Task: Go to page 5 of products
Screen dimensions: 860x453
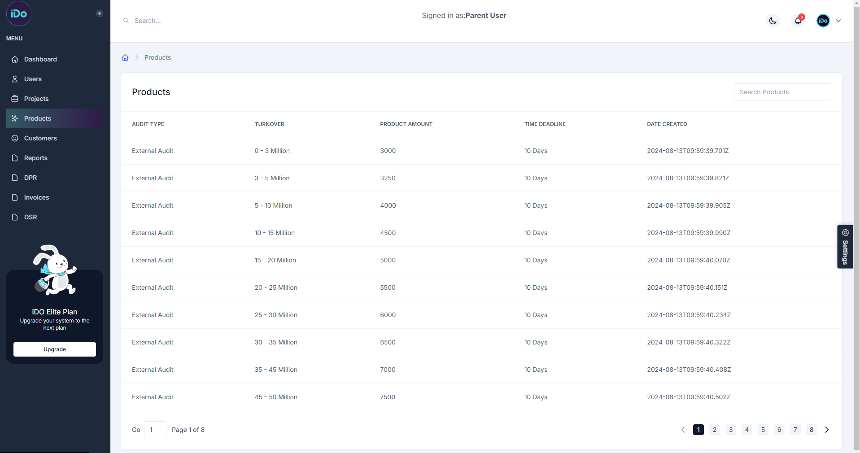Action: 763,430
